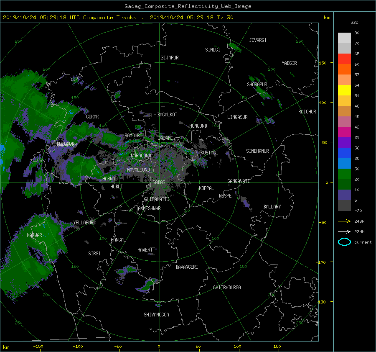Click the white 23MN arrow legend icon

coord(344,231)
